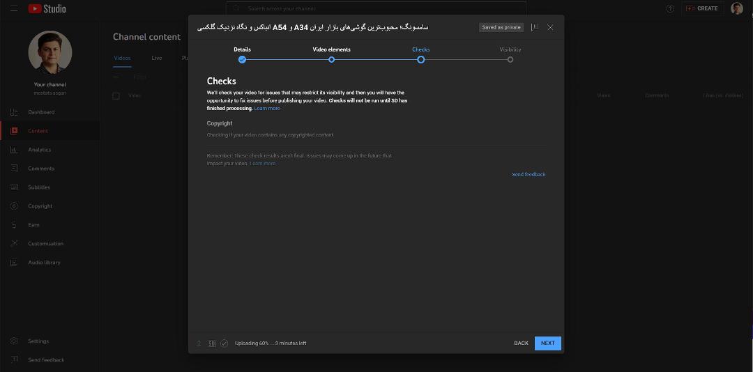
Task: Click the Uploading 60% status text
Action: click(x=271, y=343)
